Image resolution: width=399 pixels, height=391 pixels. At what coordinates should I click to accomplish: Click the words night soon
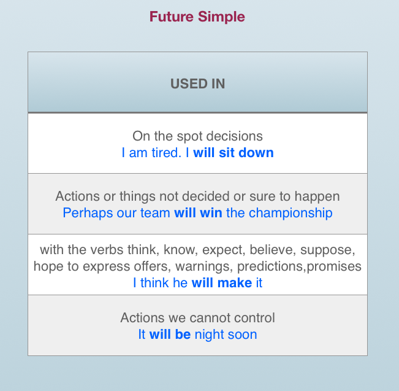click(x=226, y=335)
